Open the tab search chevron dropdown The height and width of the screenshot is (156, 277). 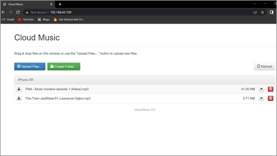[x=254, y=4]
